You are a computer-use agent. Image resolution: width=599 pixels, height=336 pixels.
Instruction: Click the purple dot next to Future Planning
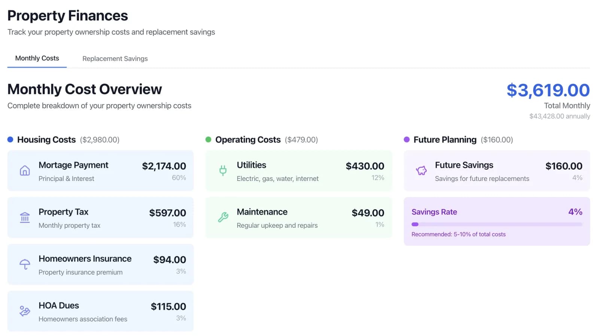(407, 140)
